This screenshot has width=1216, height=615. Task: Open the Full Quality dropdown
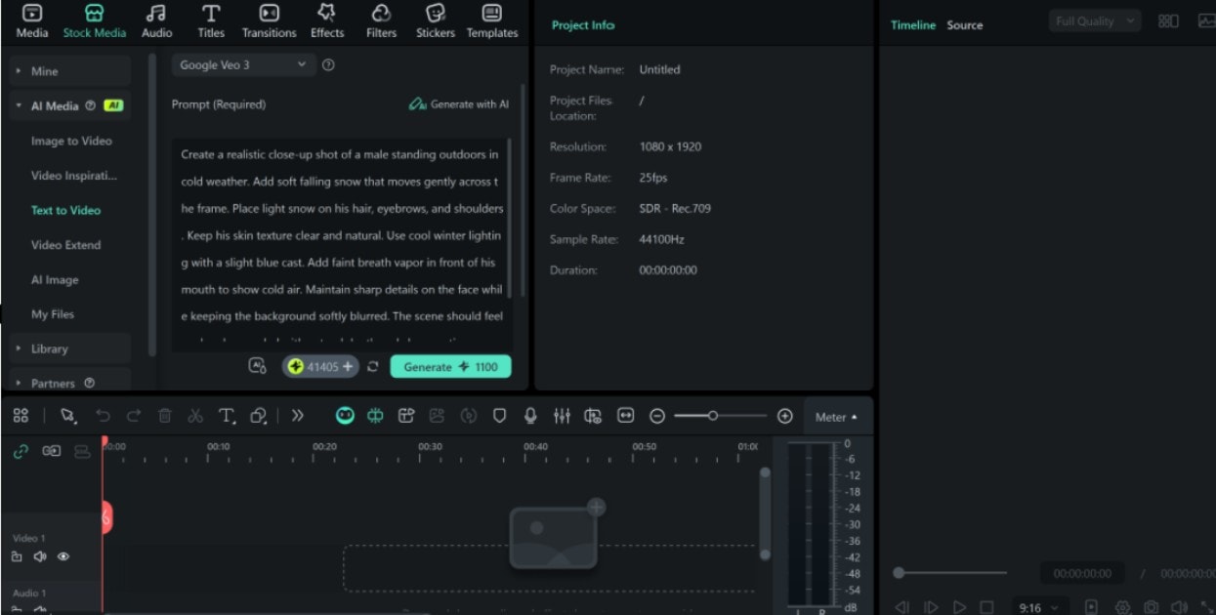coord(1095,20)
